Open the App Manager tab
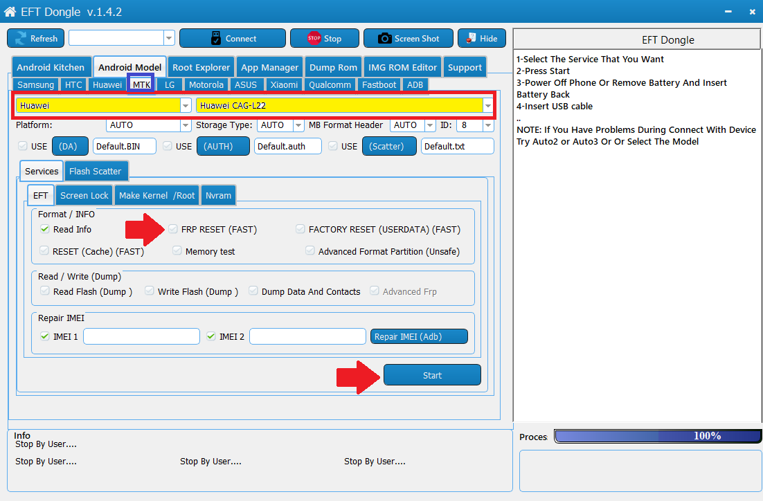 pyautogui.click(x=269, y=67)
